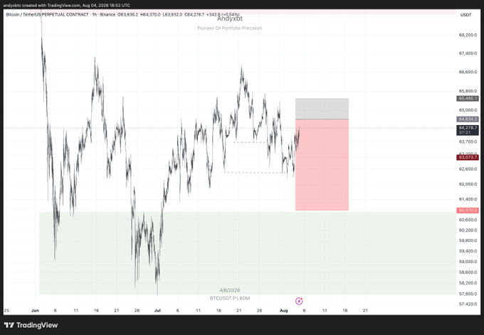Click the 60,200.0 price axis tick
The width and height of the screenshot is (484, 335).
pyautogui.click(x=468, y=230)
